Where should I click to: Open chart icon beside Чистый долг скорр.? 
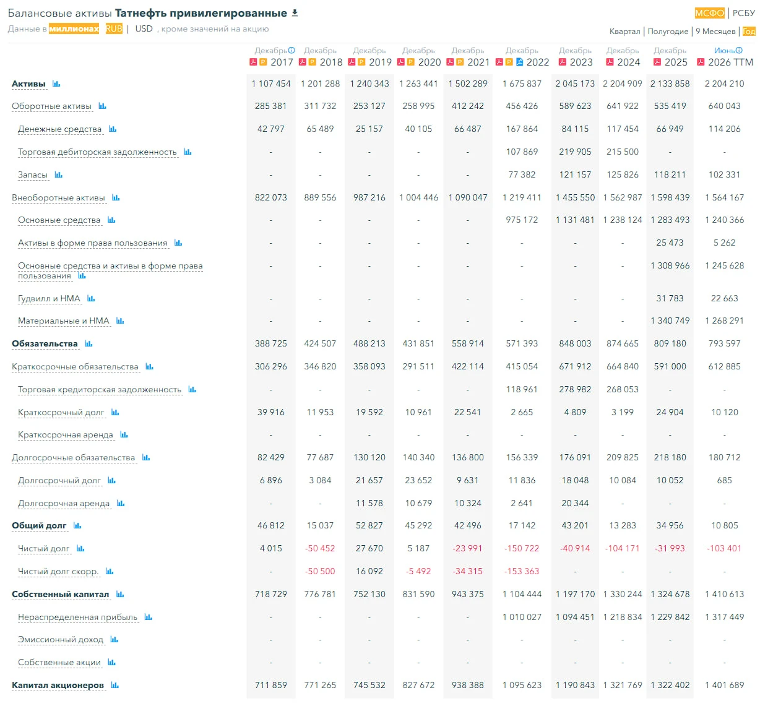point(110,571)
